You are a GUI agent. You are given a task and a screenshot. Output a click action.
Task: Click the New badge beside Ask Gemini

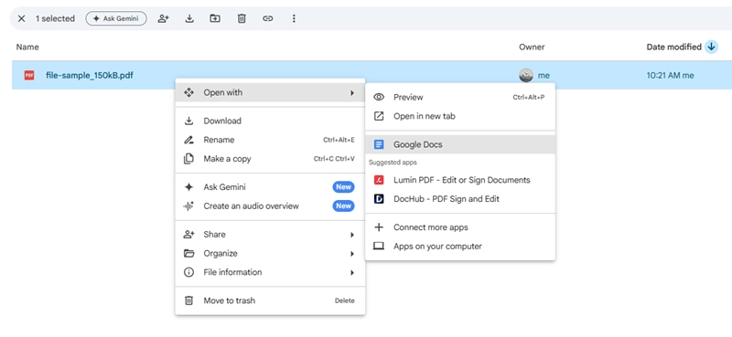(343, 187)
